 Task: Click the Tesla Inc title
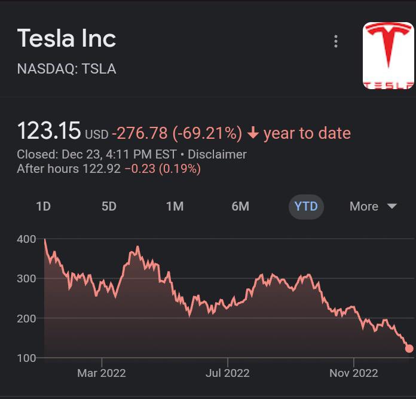point(66,39)
